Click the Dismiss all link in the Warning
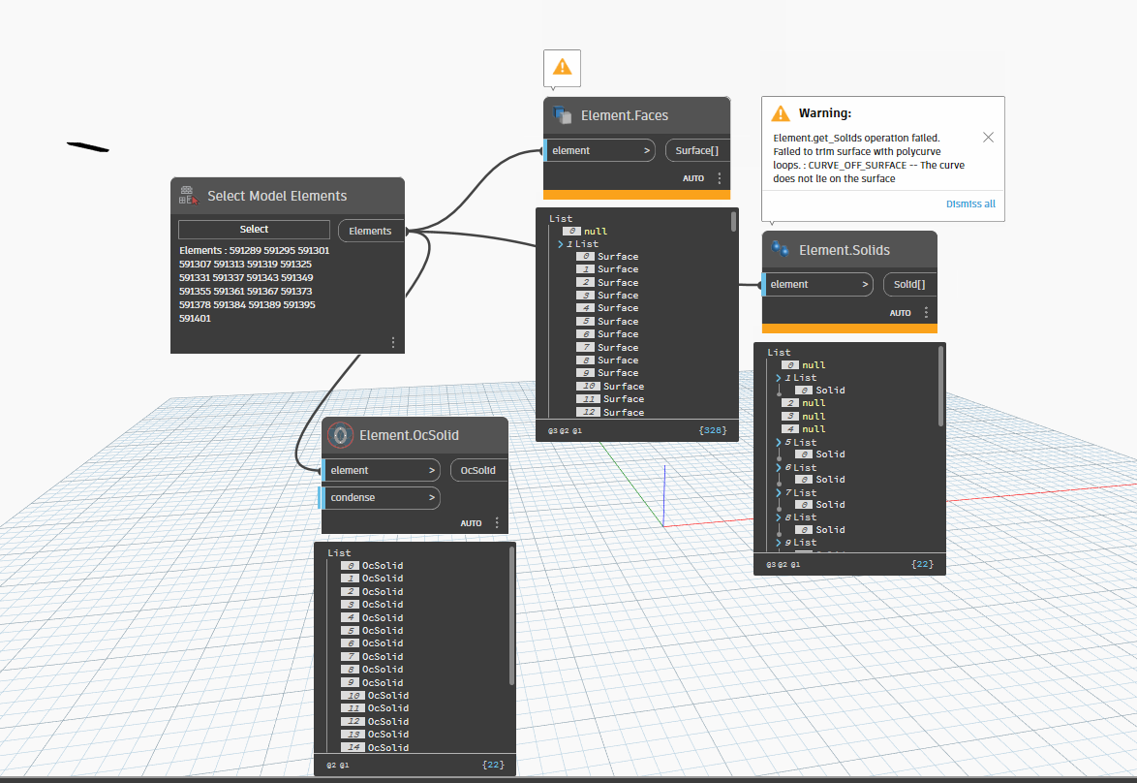The width and height of the screenshot is (1137, 783). [x=972, y=204]
